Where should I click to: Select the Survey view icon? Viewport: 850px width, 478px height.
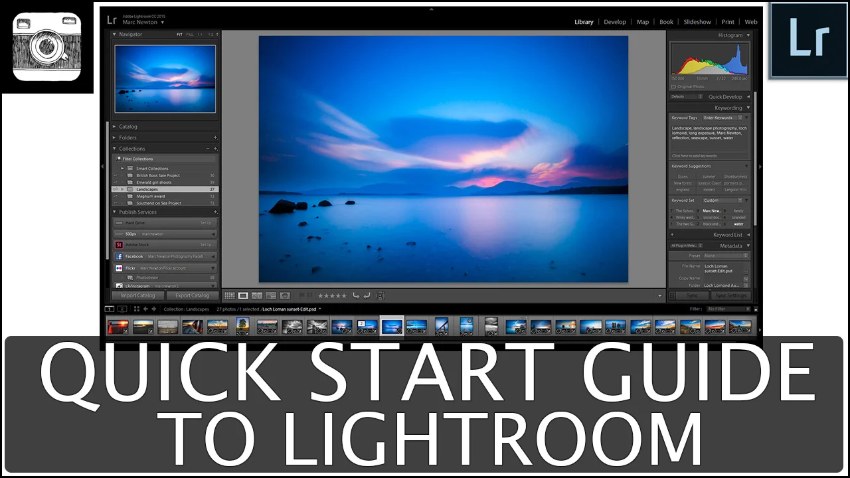pyautogui.click(x=270, y=295)
